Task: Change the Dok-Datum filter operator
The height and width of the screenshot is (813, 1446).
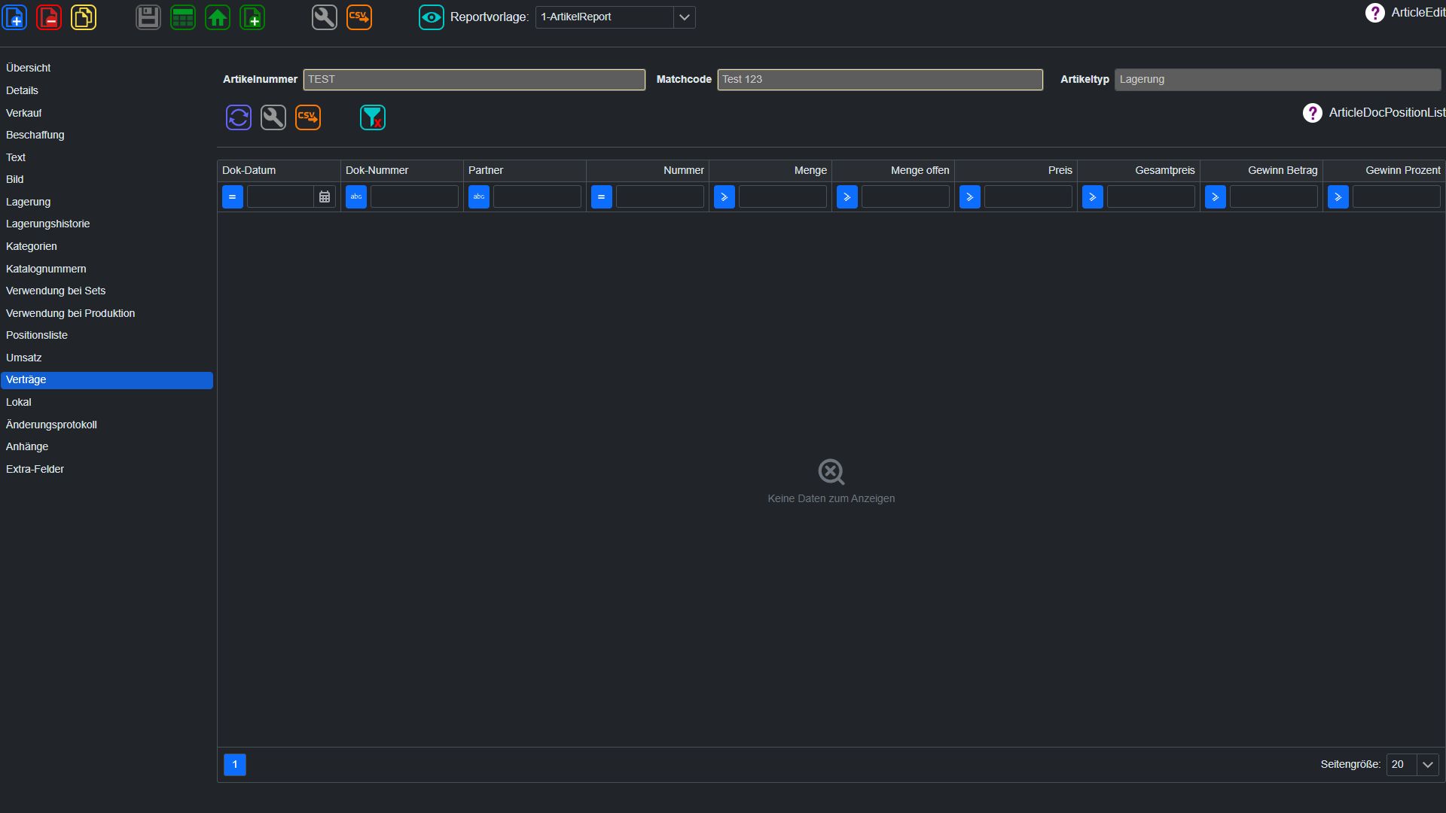Action: point(233,196)
